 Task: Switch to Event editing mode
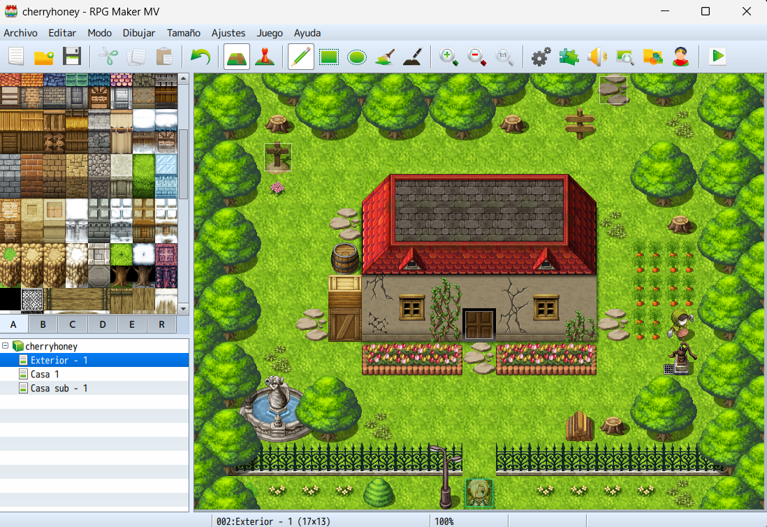pyautogui.click(x=265, y=57)
